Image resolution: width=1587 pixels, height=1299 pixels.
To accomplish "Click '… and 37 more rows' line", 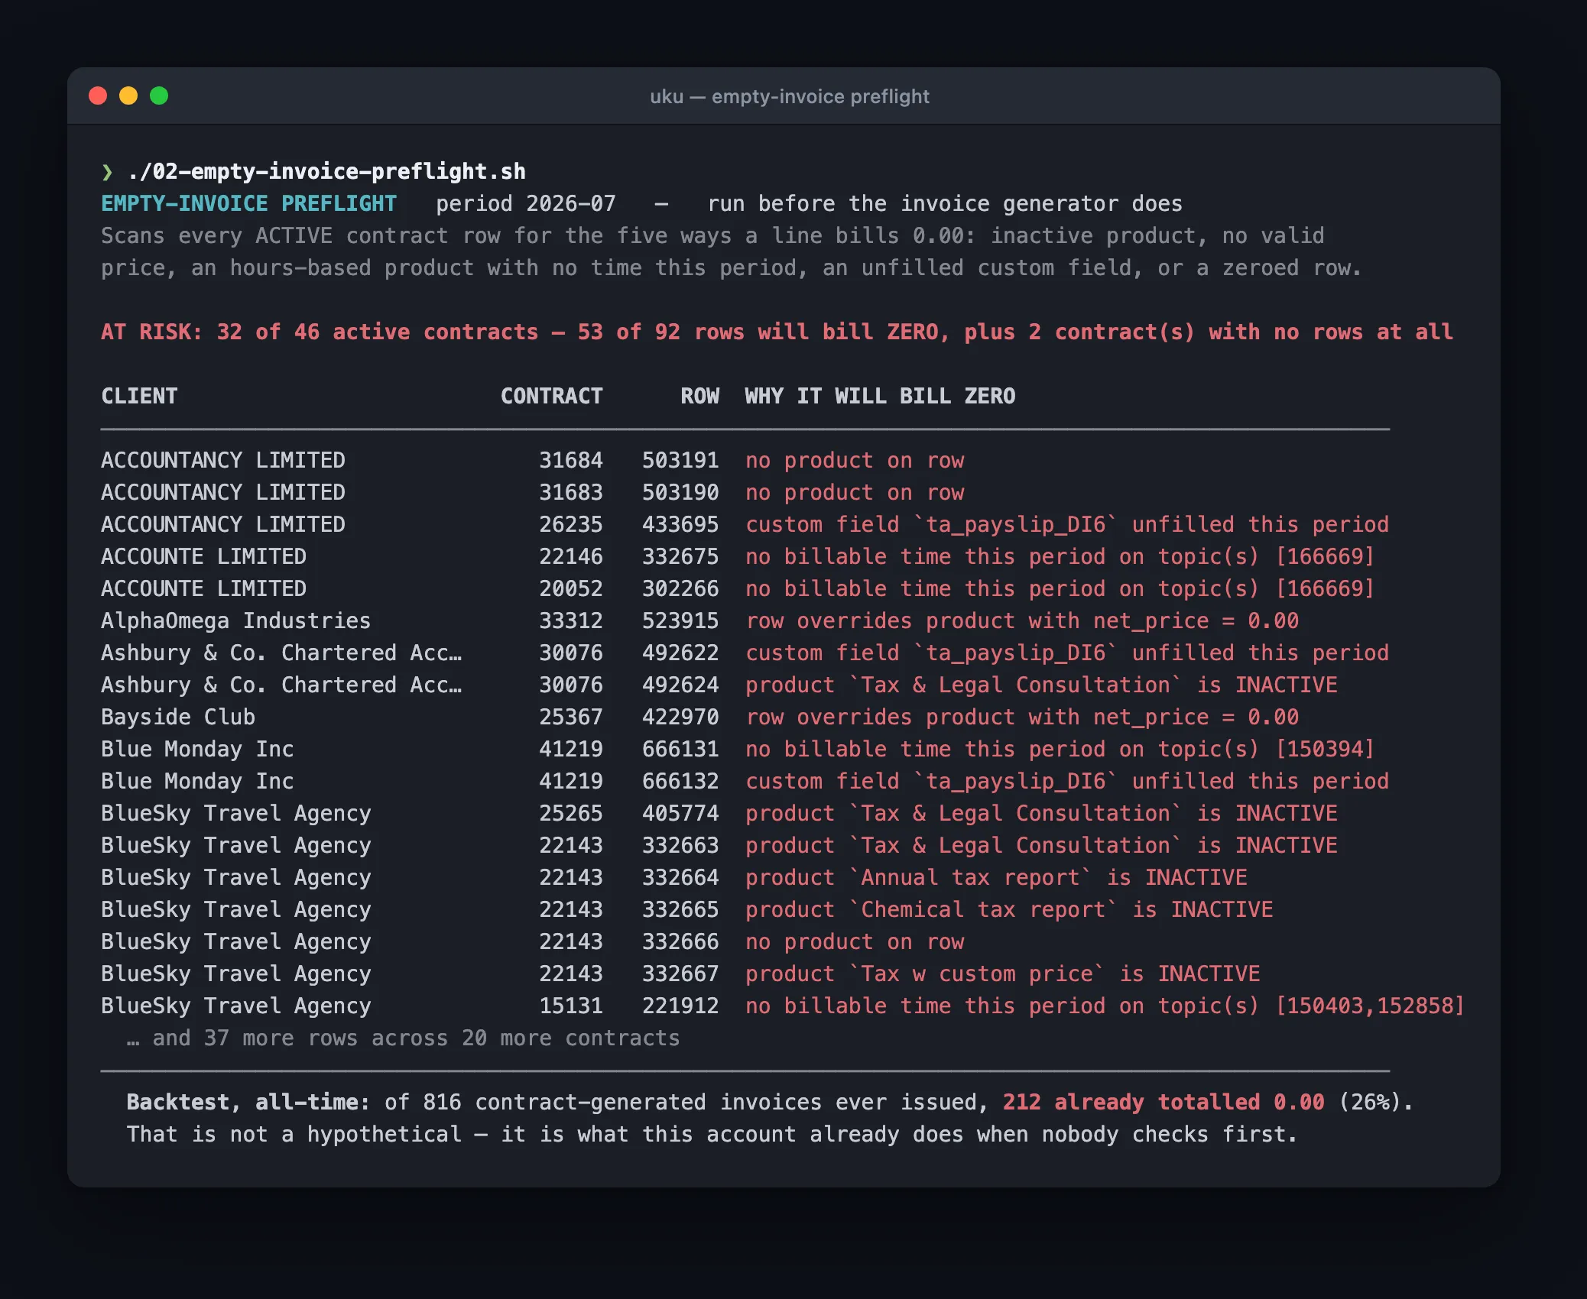I will [403, 1038].
